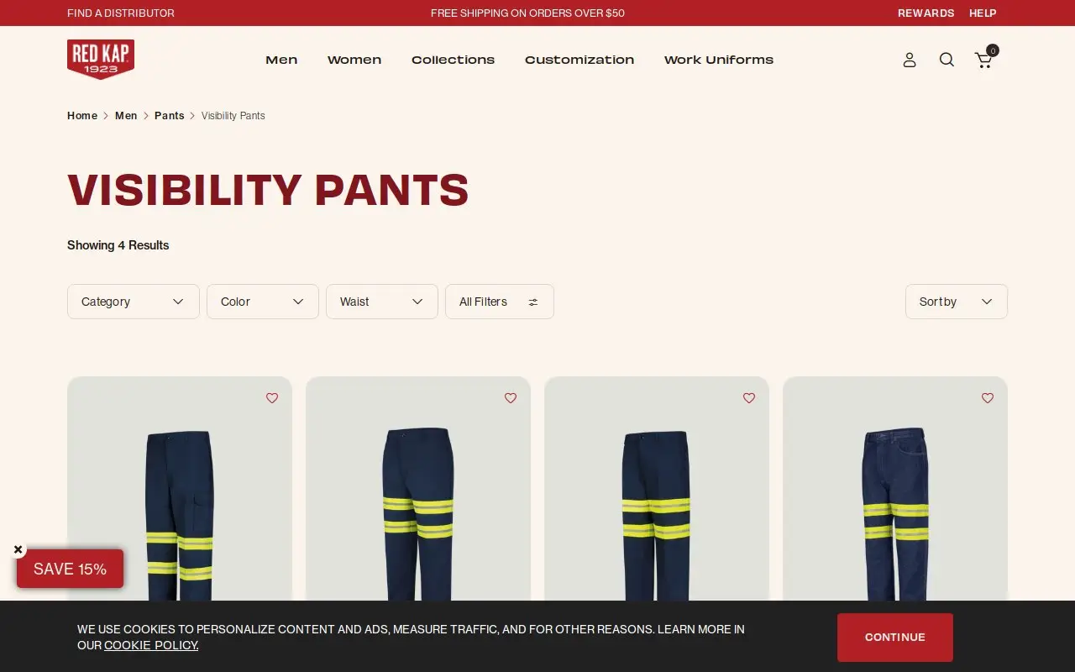Favorite the first pants product with heart

[x=272, y=398]
